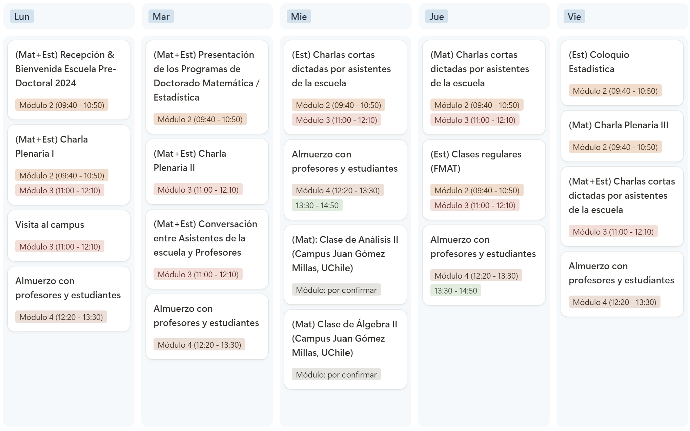Image resolution: width=690 pixels, height=431 pixels.
Task: Open the Clase de Análisis II card
Action: coord(345,265)
